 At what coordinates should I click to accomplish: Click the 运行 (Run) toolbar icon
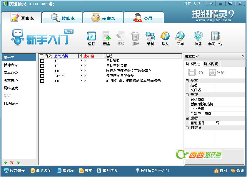click(91, 36)
